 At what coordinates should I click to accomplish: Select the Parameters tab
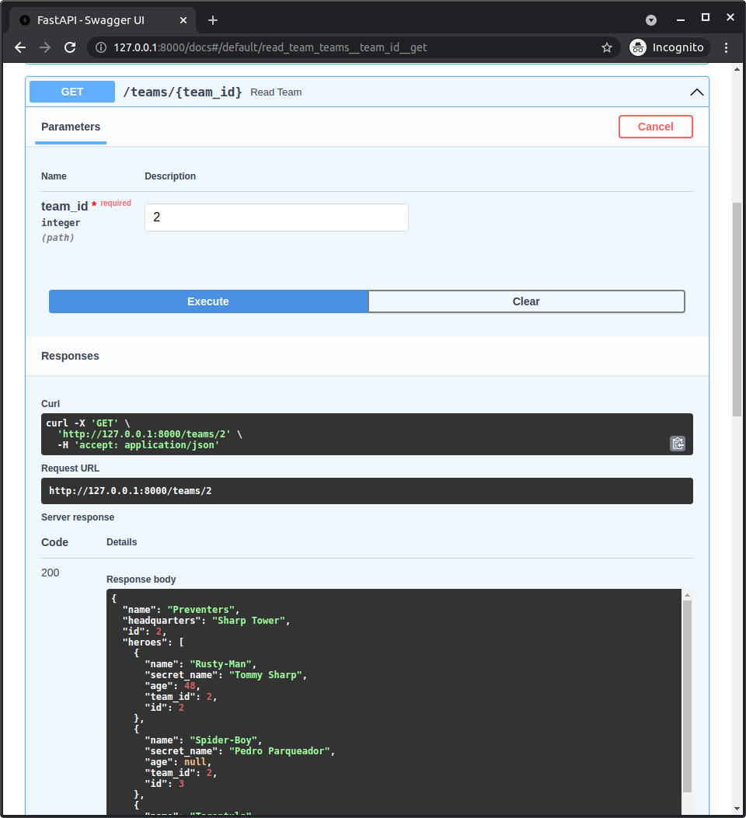[x=70, y=127]
